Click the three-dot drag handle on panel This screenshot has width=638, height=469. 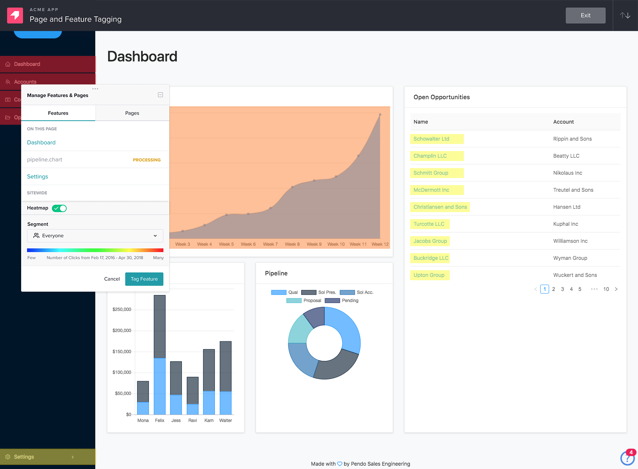tap(95, 89)
